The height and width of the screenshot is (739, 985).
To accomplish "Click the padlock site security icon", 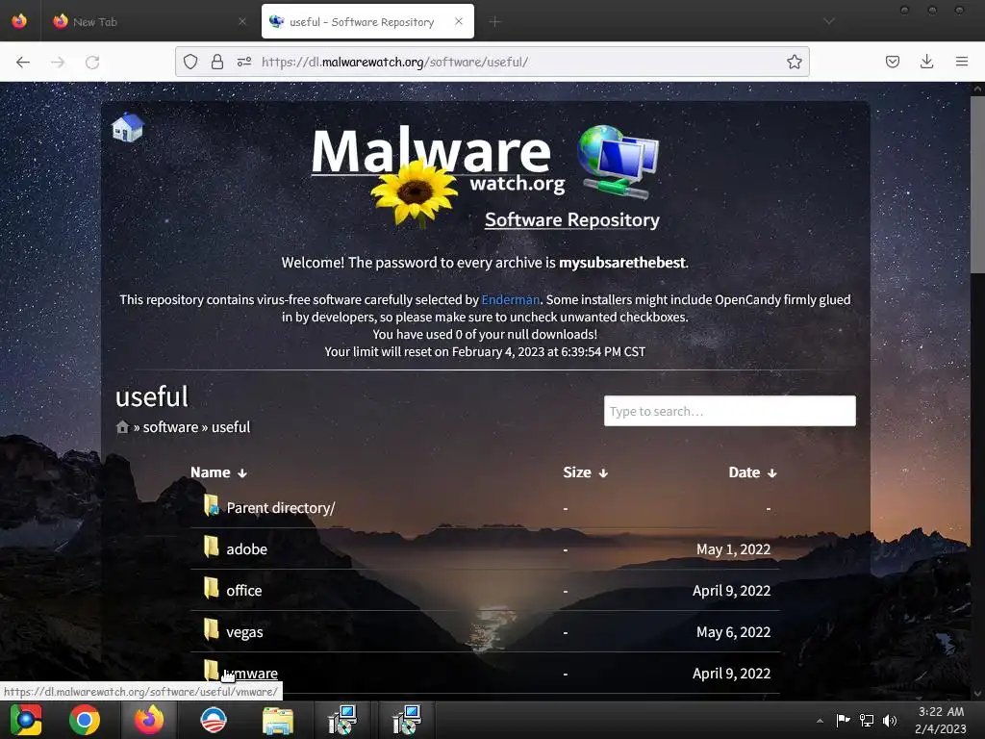I will [217, 62].
